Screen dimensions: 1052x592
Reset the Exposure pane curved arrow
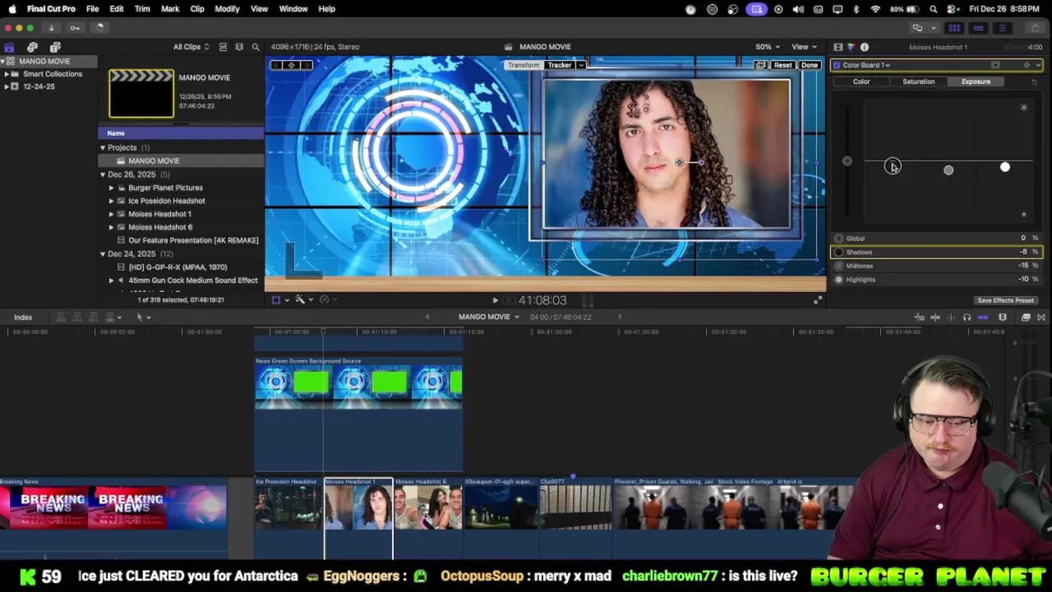click(1034, 81)
